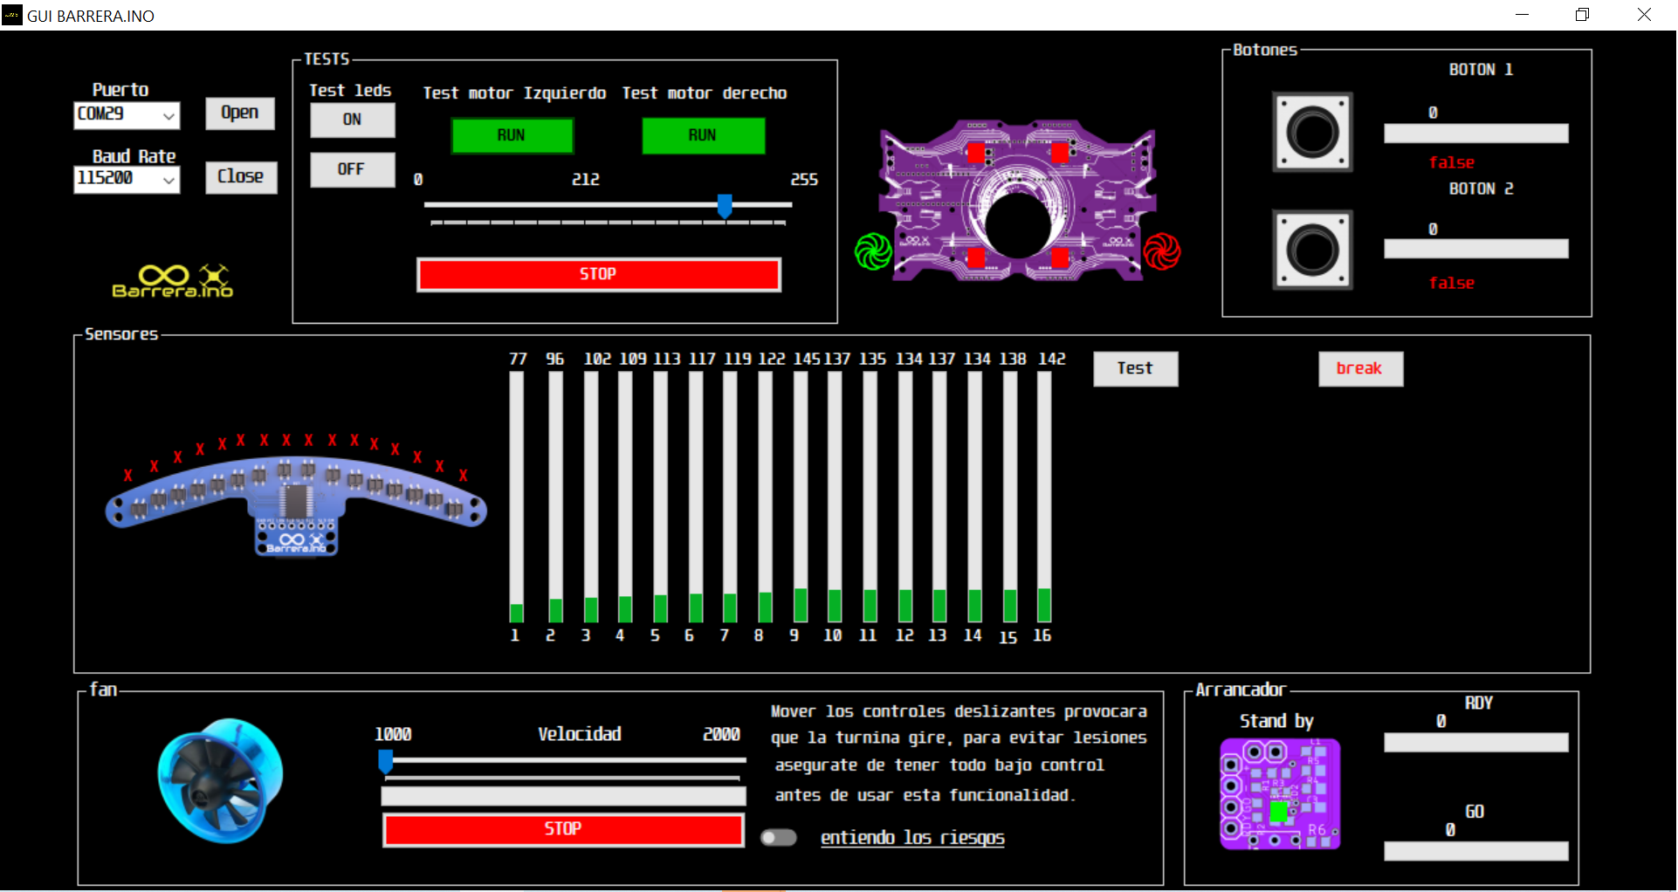Click the Open port button
1678x892 pixels.
(239, 113)
